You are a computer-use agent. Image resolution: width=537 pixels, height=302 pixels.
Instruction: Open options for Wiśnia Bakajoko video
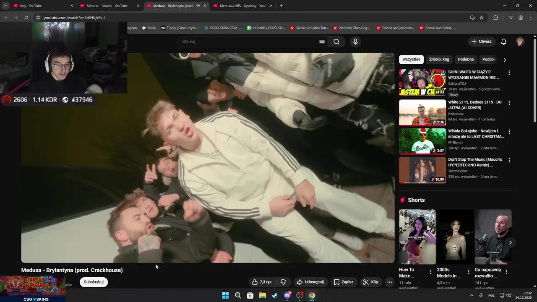click(509, 132)
